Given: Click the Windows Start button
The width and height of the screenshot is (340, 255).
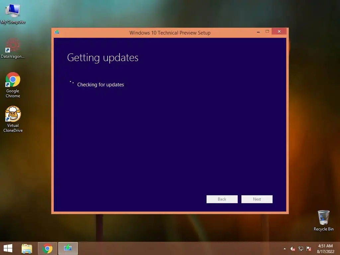Looking at the screenshot, I should (8, 248).
